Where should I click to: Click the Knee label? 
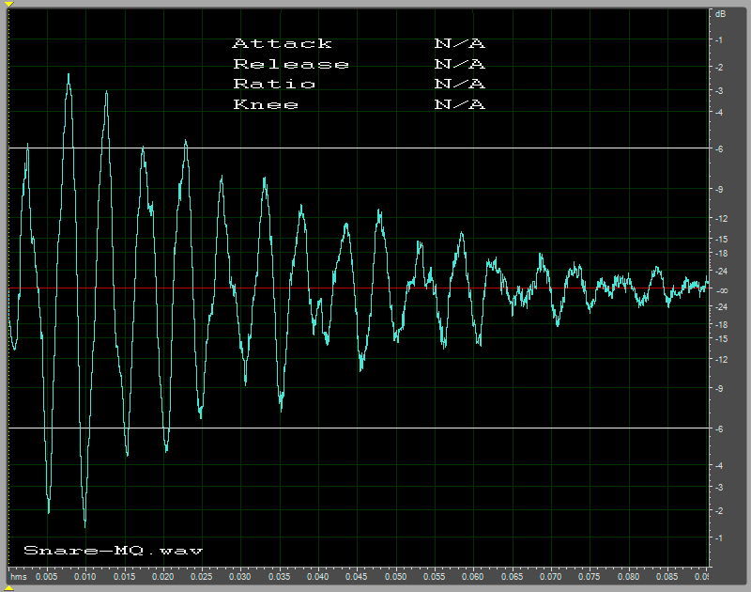(x=266, y=104)
